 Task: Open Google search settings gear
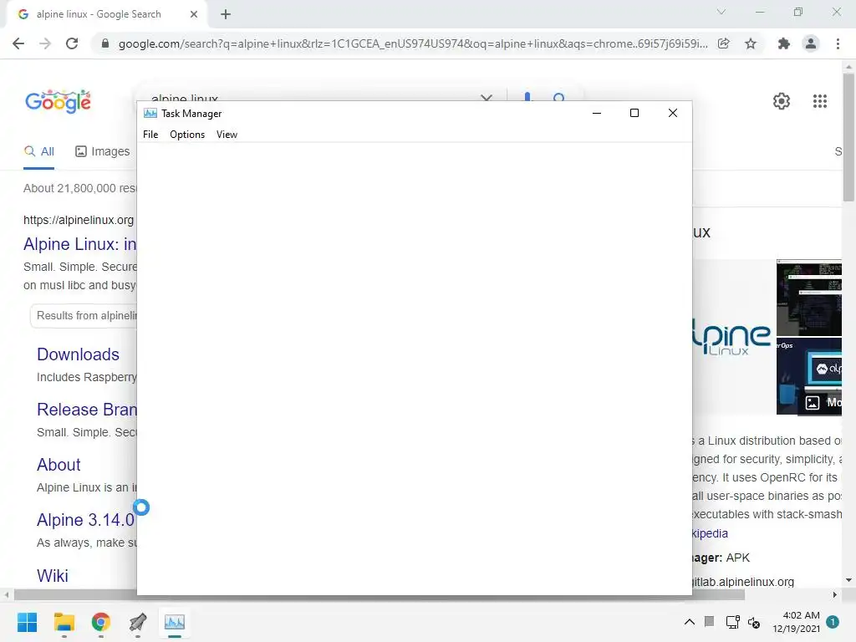pyautogui.click(x=782, y=101)
